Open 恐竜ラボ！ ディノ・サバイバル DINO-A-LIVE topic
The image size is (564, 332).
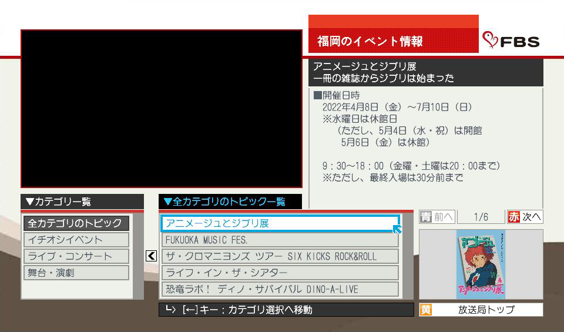[280, 289]
